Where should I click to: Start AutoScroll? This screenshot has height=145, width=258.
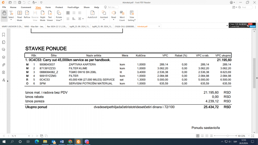click(x=92, y=15)
